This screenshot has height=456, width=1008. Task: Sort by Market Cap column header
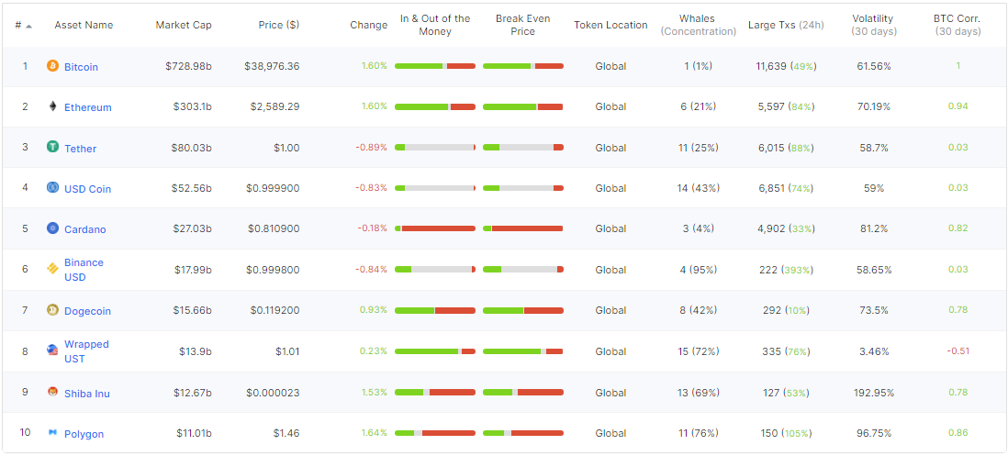click(x=184, y=25)
